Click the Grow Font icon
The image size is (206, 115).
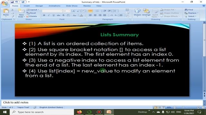pos(74,11)
